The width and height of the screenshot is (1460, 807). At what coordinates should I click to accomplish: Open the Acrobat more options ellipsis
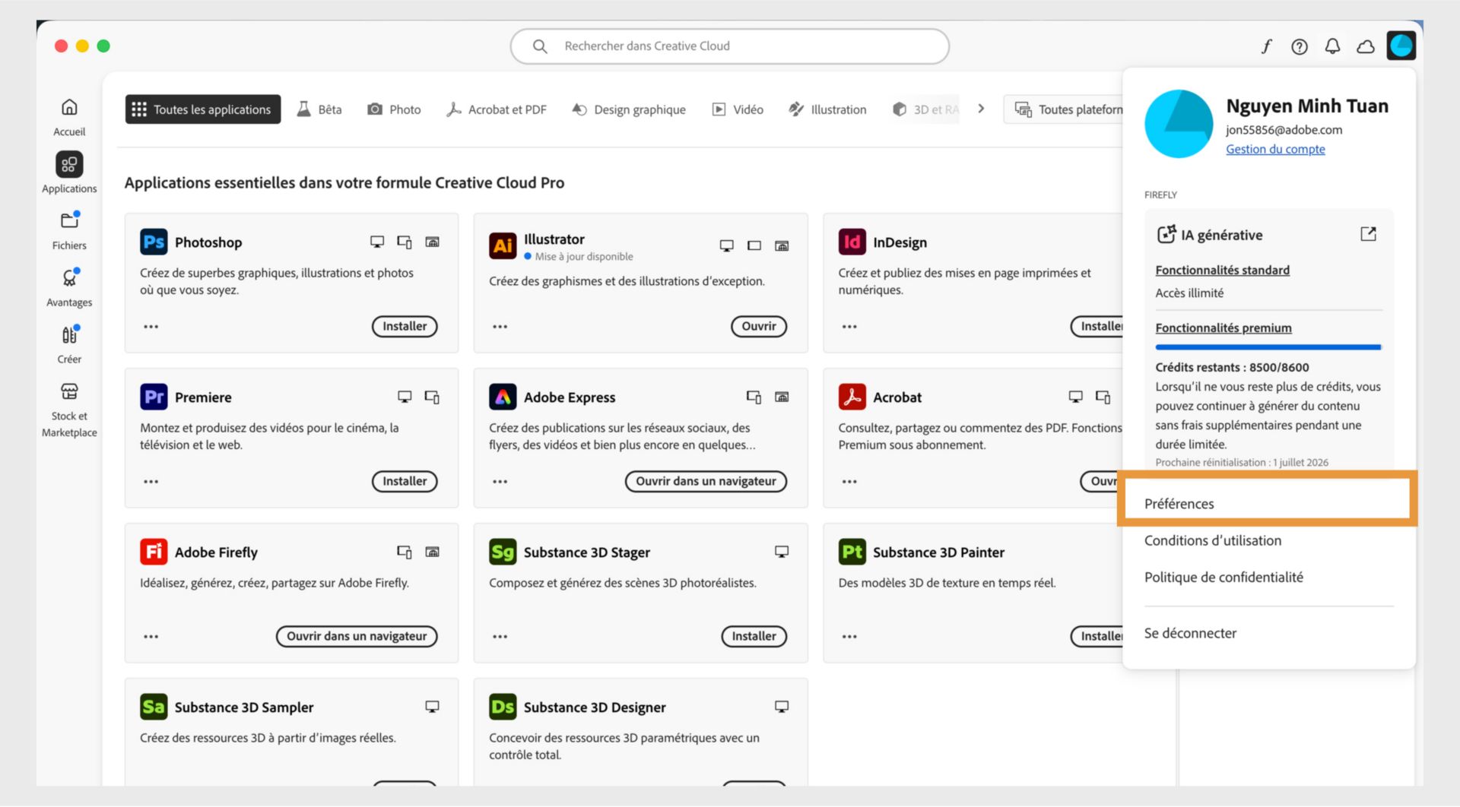click(x=849, y=482)
